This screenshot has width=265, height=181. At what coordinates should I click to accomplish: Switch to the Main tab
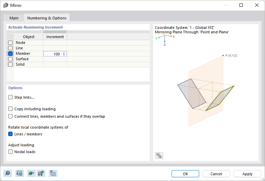click(14, 18)
